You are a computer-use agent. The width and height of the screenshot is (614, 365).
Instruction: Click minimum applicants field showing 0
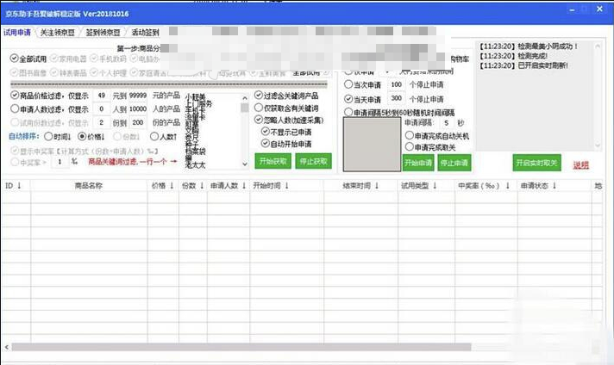(102, 109)
